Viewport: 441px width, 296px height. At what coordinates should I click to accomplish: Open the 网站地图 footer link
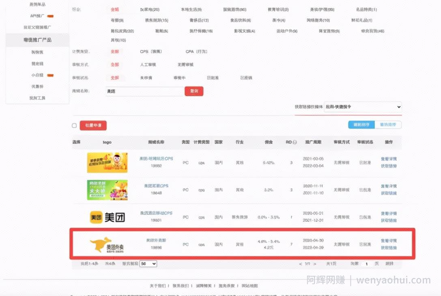point(250,286)
